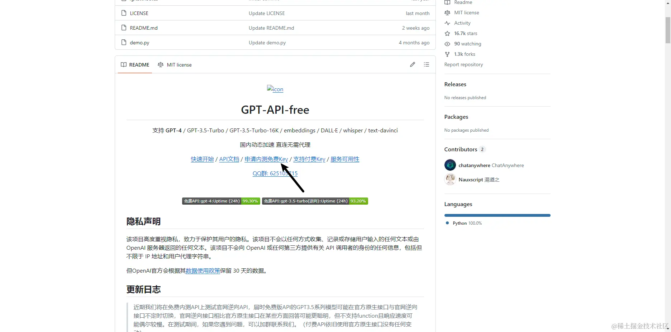Open the 申请内测免费Key link
Image resolution: width=671 pixels, height=332 pixels.
click(x=266, y=159)
